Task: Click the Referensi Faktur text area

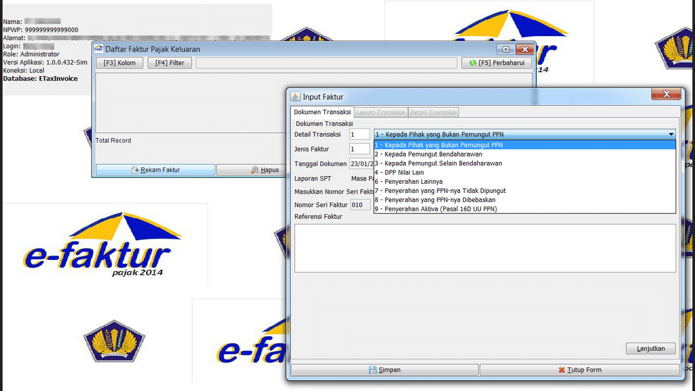Action: [485, 248]
